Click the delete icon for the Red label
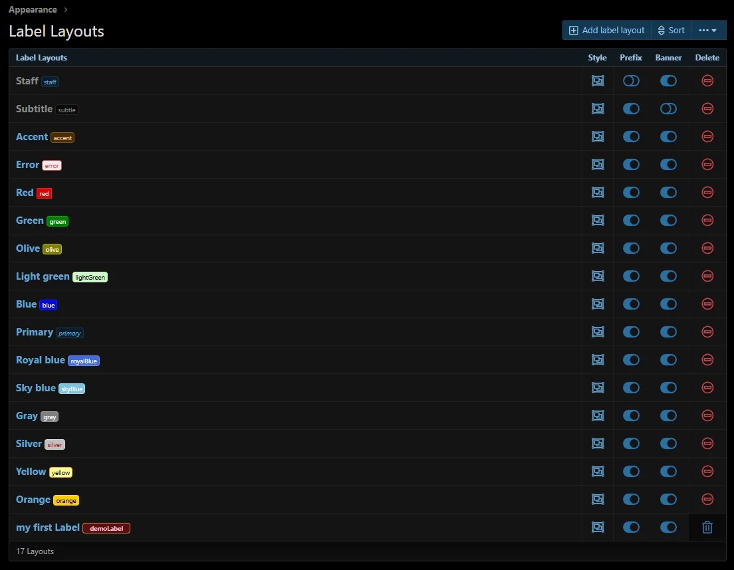Image resolution: width=734 pixels, height=570 pixels. [x=707, y=192]
